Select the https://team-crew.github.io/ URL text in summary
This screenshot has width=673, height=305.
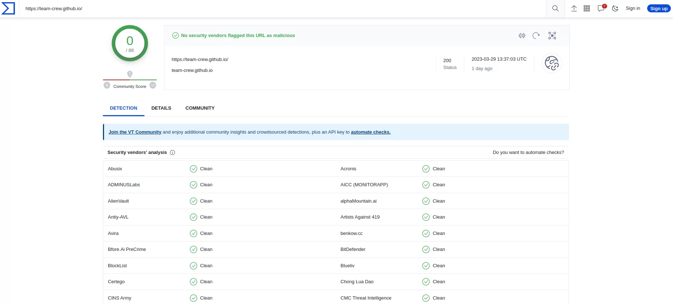pos(200,60)
